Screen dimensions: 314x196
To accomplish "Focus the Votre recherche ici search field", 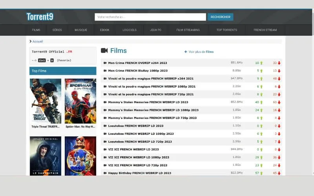I will click(150, 17).
